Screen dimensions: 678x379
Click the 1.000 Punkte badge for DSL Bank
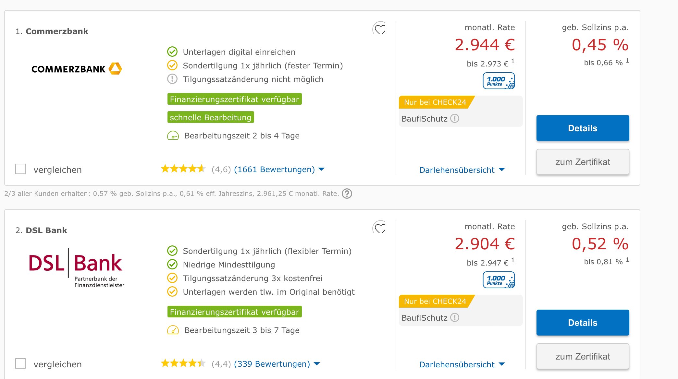(x=499, y=280)
